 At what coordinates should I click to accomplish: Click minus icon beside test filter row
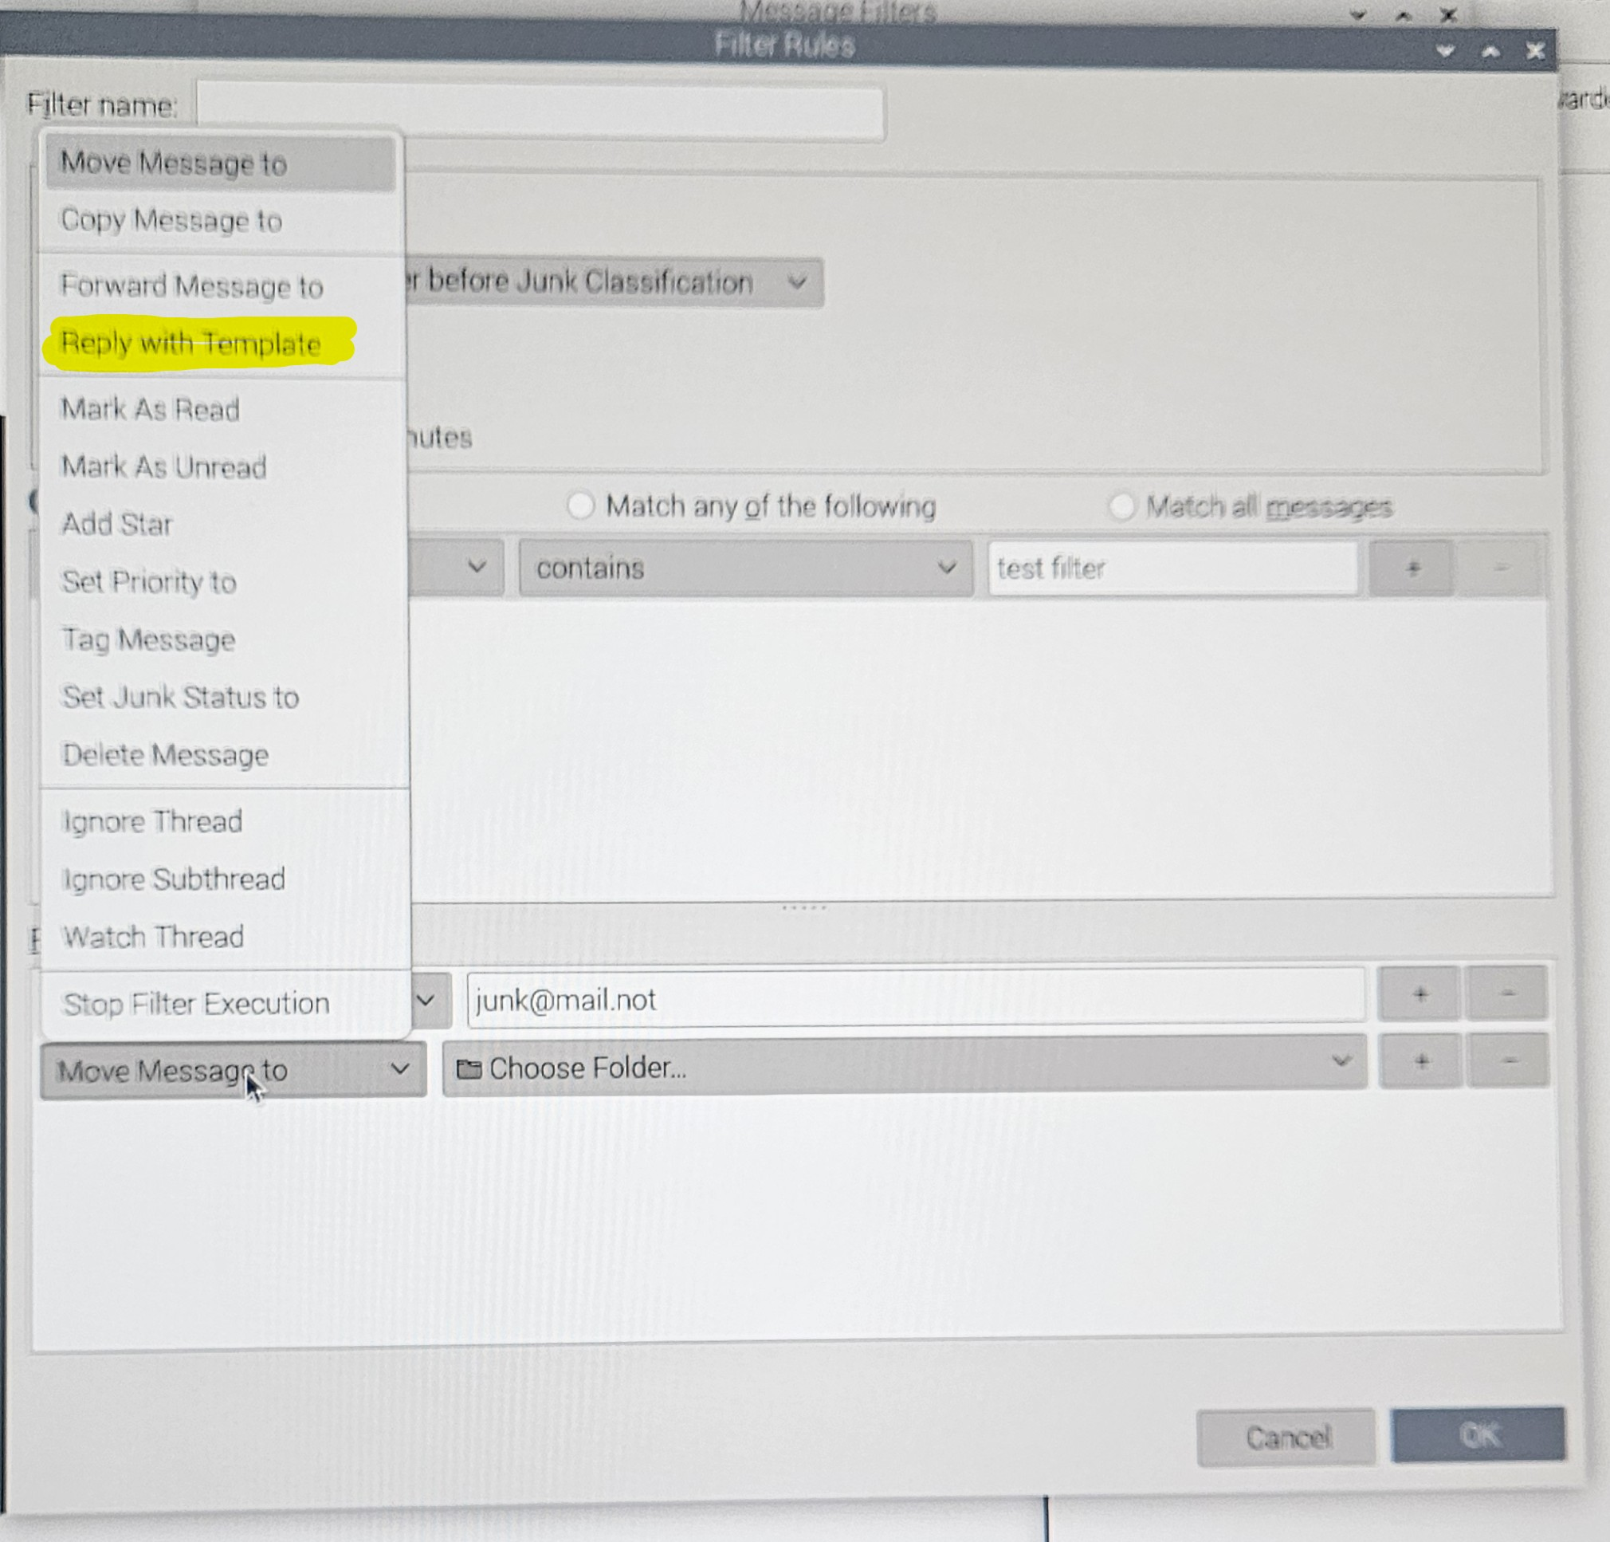tap(1501, 568)
